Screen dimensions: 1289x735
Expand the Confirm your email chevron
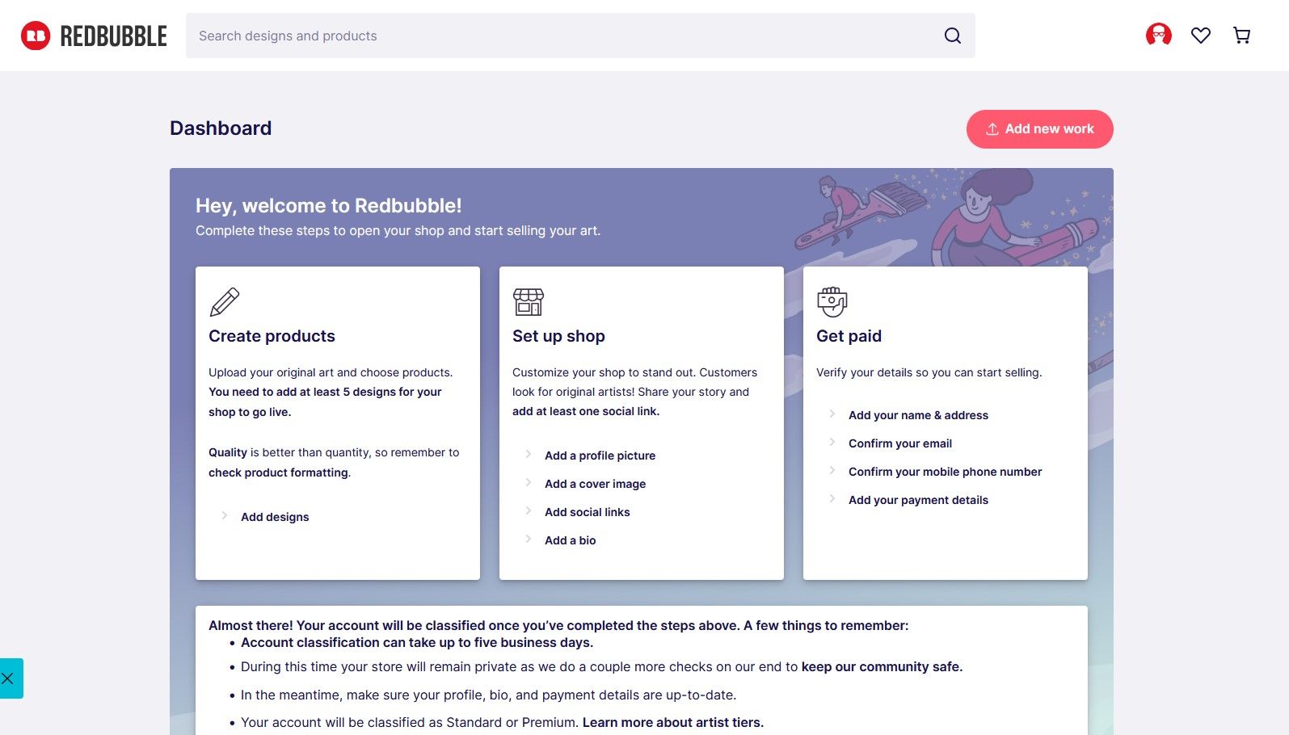pos(832,443)
